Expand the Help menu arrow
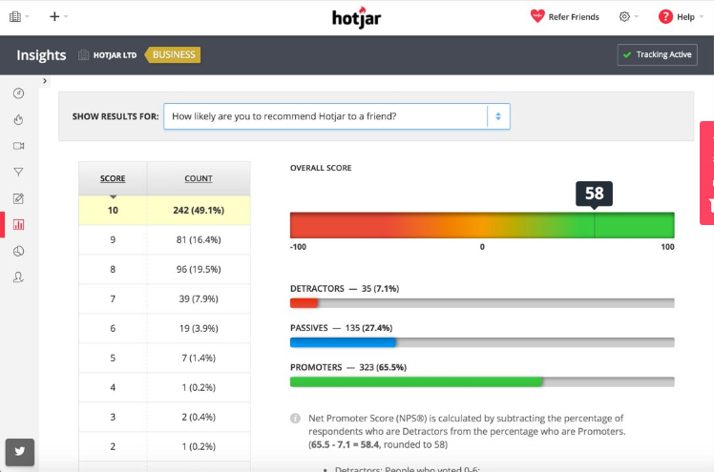The width and height of the screenshot is (714, 472). (x=702, y=17)
